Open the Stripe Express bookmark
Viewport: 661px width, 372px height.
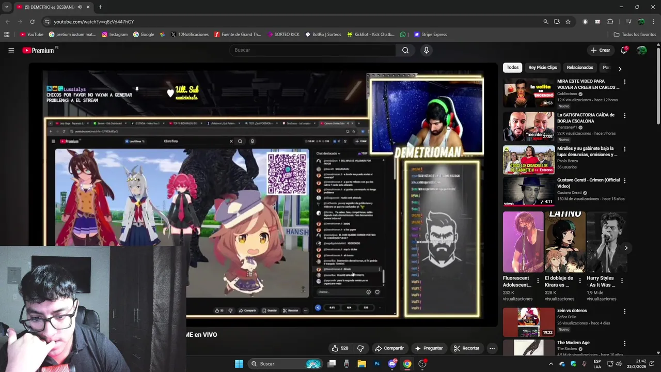(430, 35)
